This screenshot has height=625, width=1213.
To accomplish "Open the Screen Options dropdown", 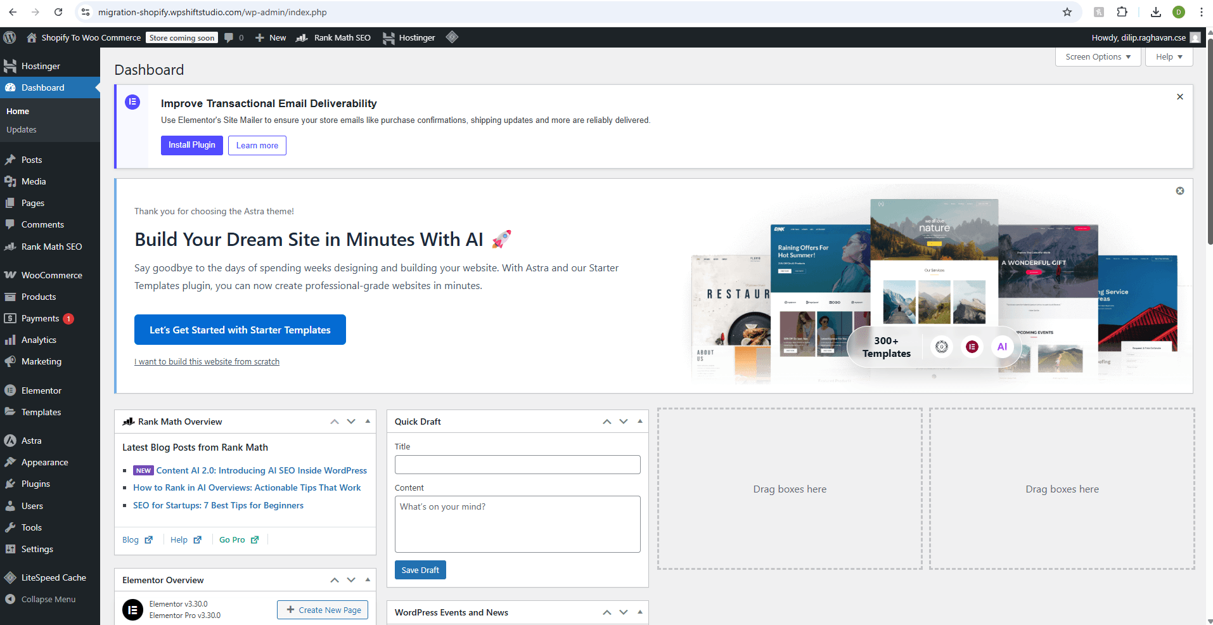I will pos(1098,56).
